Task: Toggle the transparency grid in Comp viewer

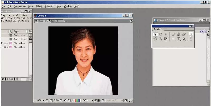Action: (x=100, y=100)
